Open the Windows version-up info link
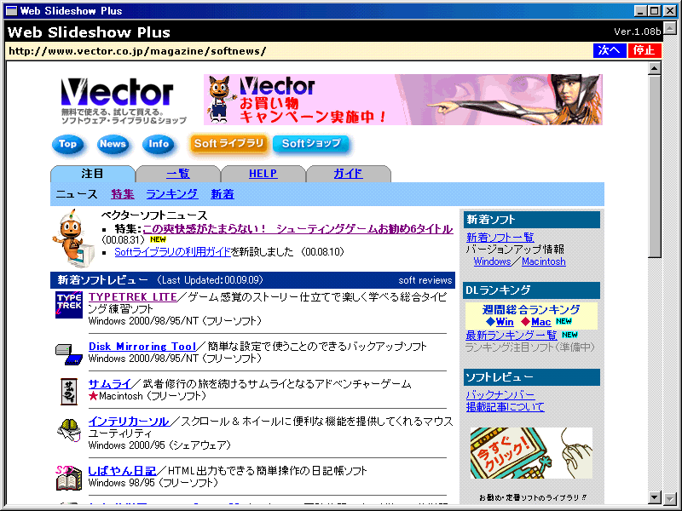Image resolution: width=682 pixels, height=511 pixels. (492, 261)
